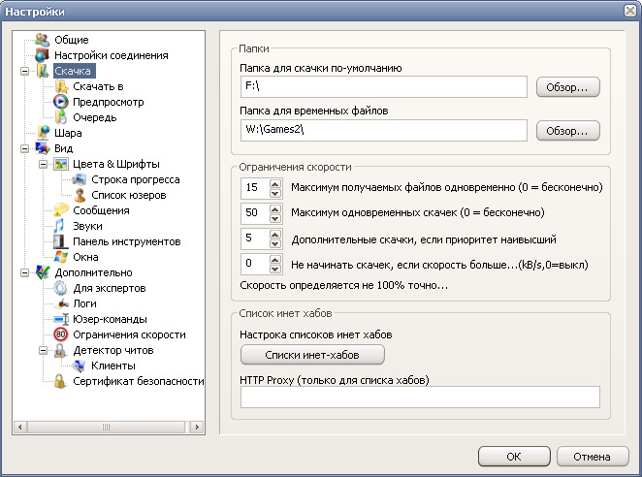Select Панель инструментов in the tree

126,241
